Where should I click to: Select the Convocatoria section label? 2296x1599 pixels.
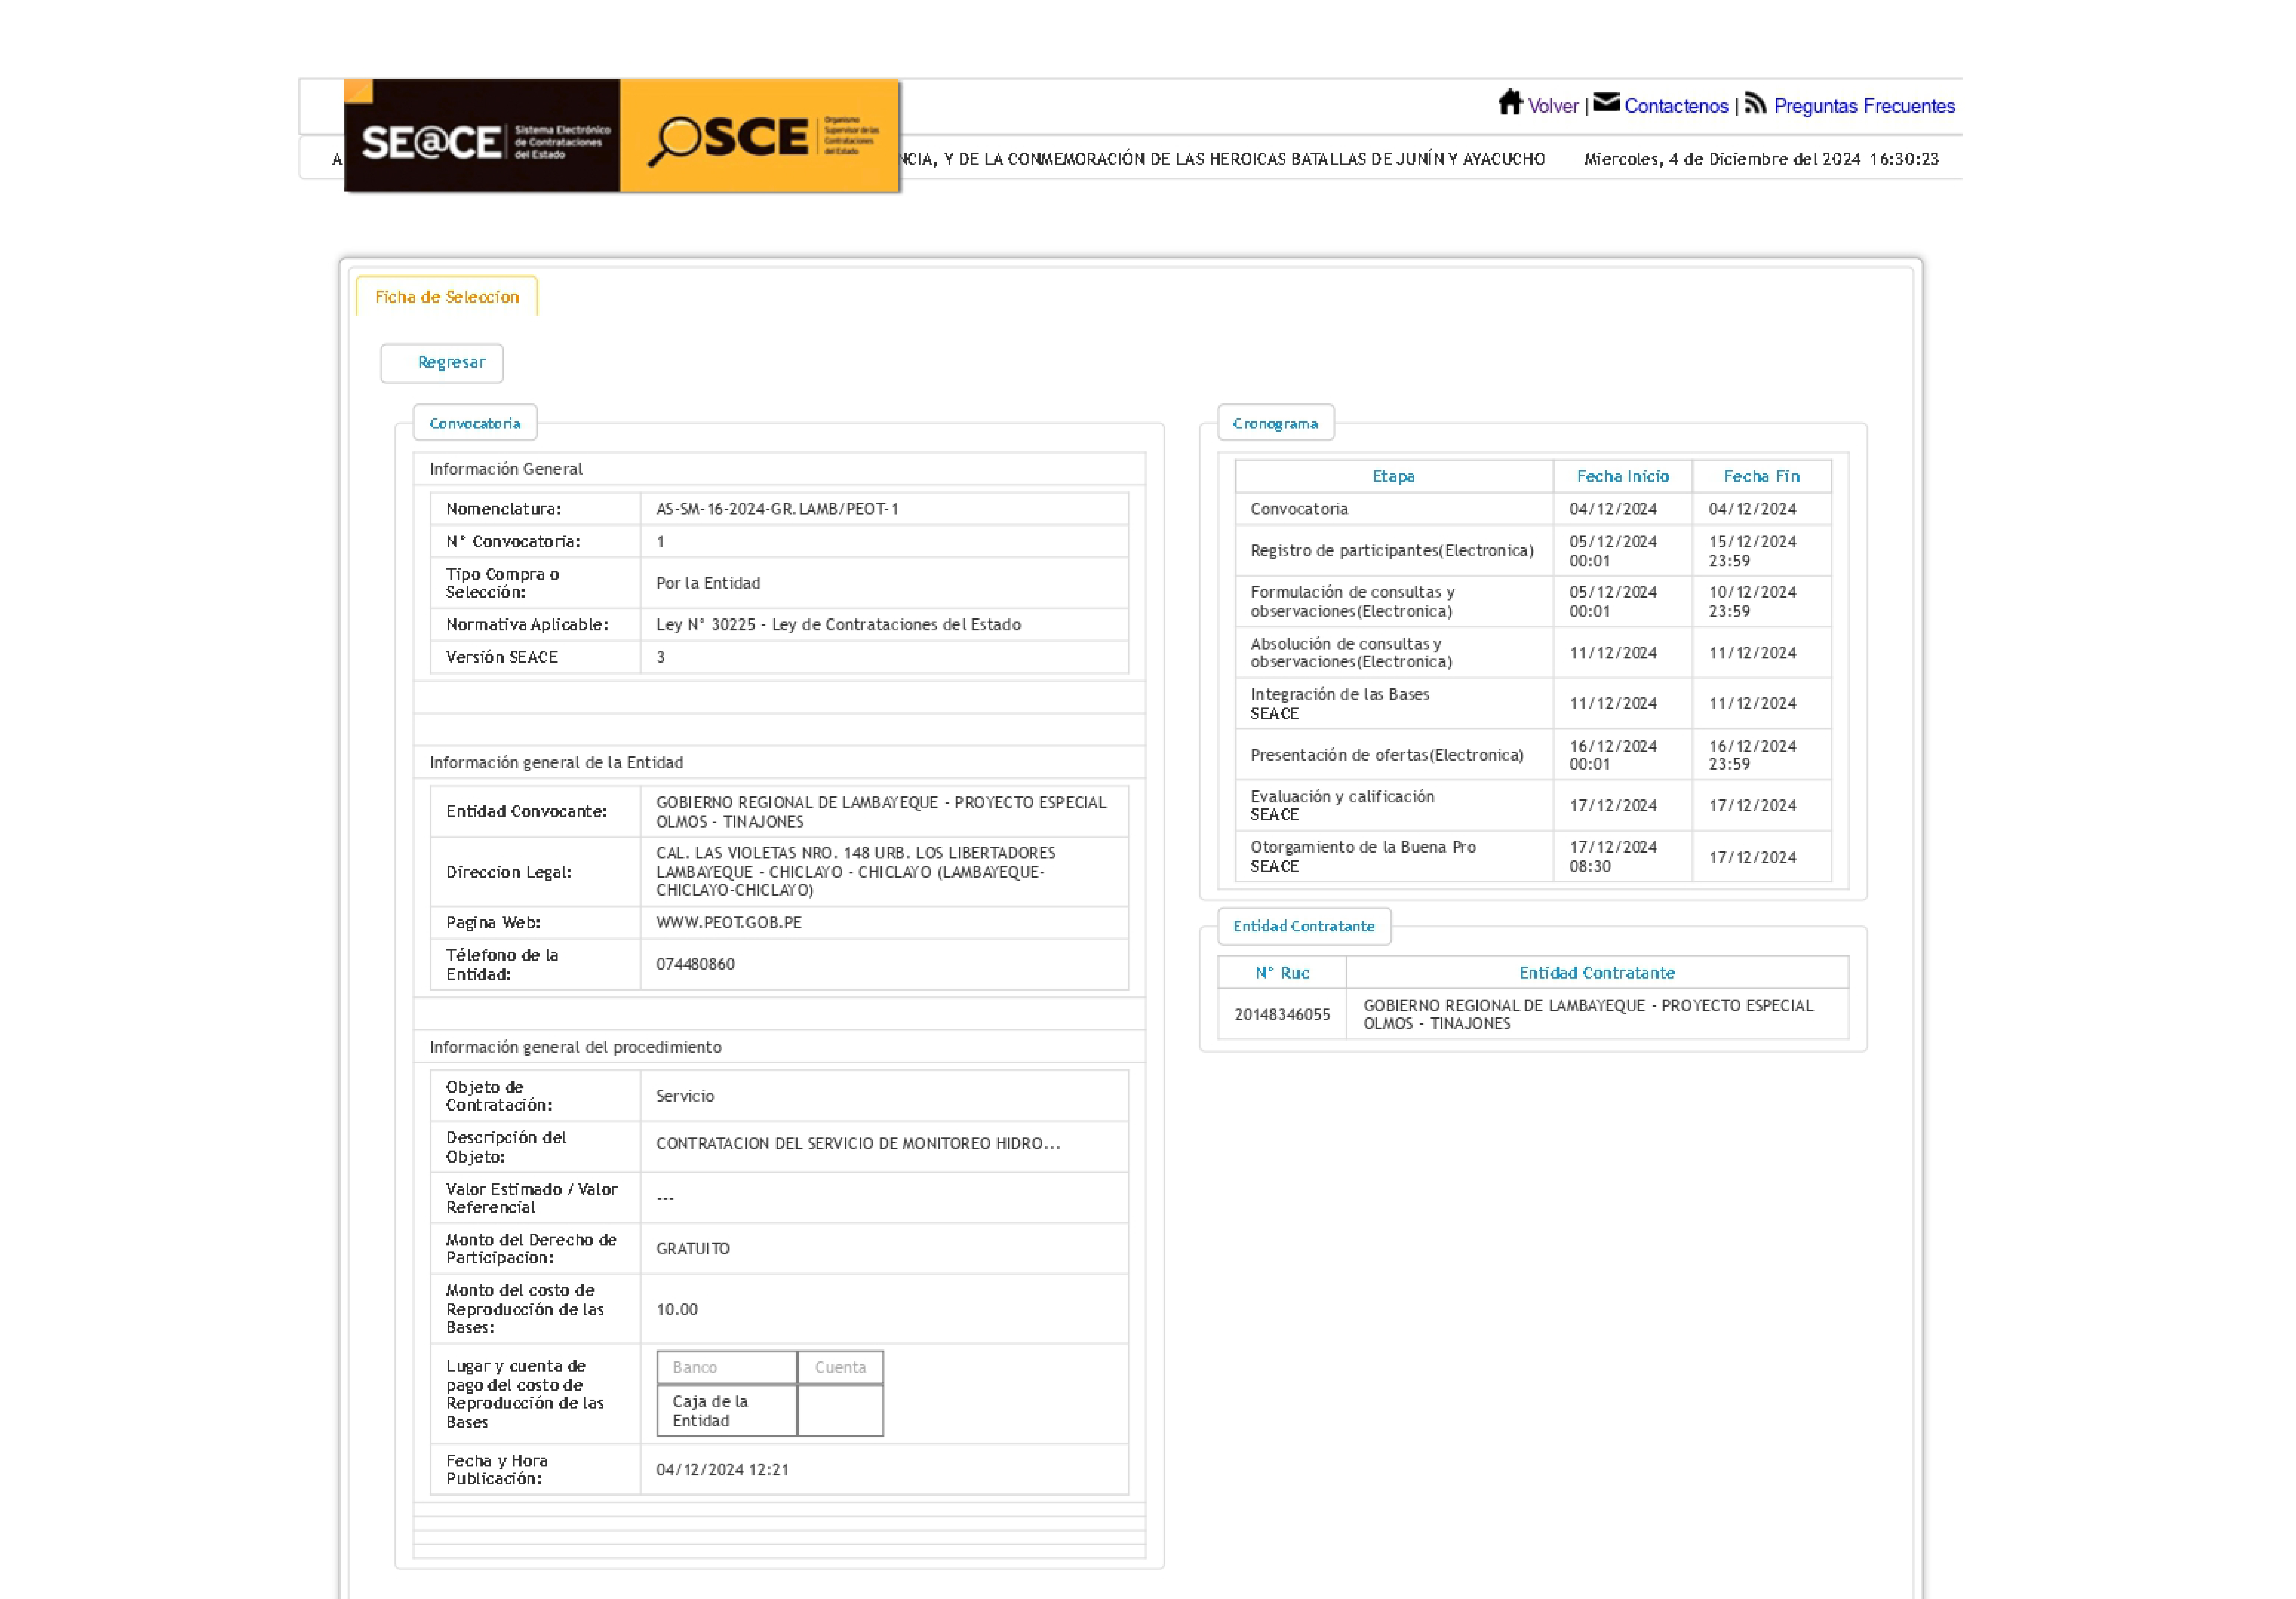pyautogui.click(x=475, y=423)
